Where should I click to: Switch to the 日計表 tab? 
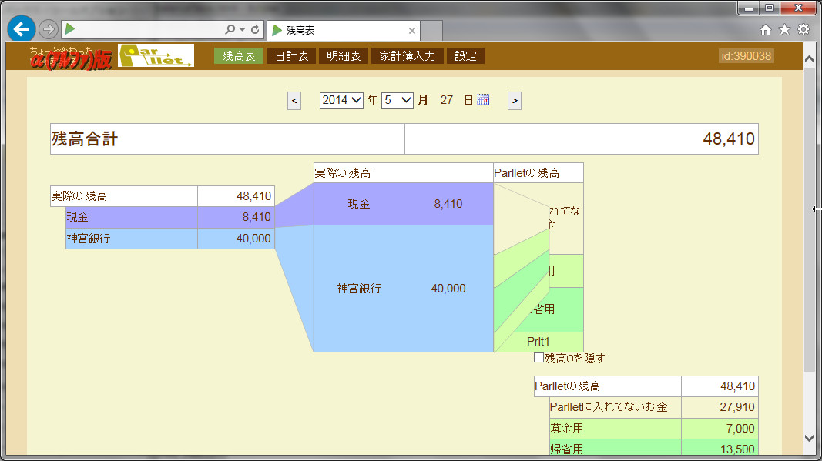pos(291,55)
